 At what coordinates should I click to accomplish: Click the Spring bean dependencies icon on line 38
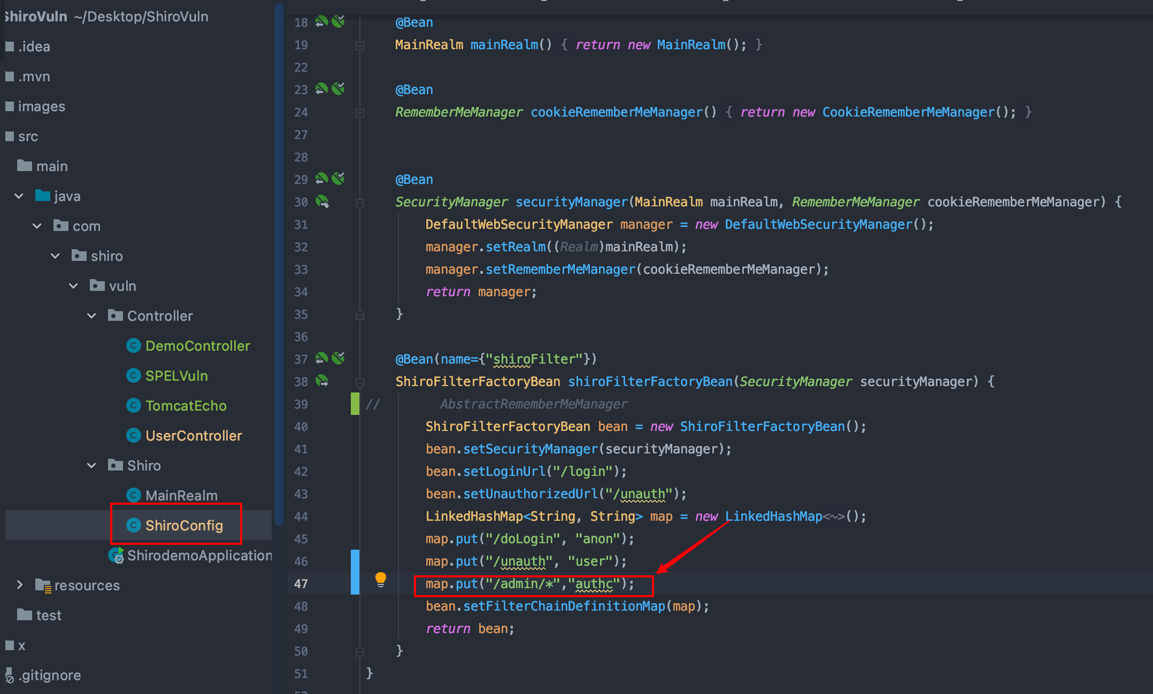click(x=322, y=381)
